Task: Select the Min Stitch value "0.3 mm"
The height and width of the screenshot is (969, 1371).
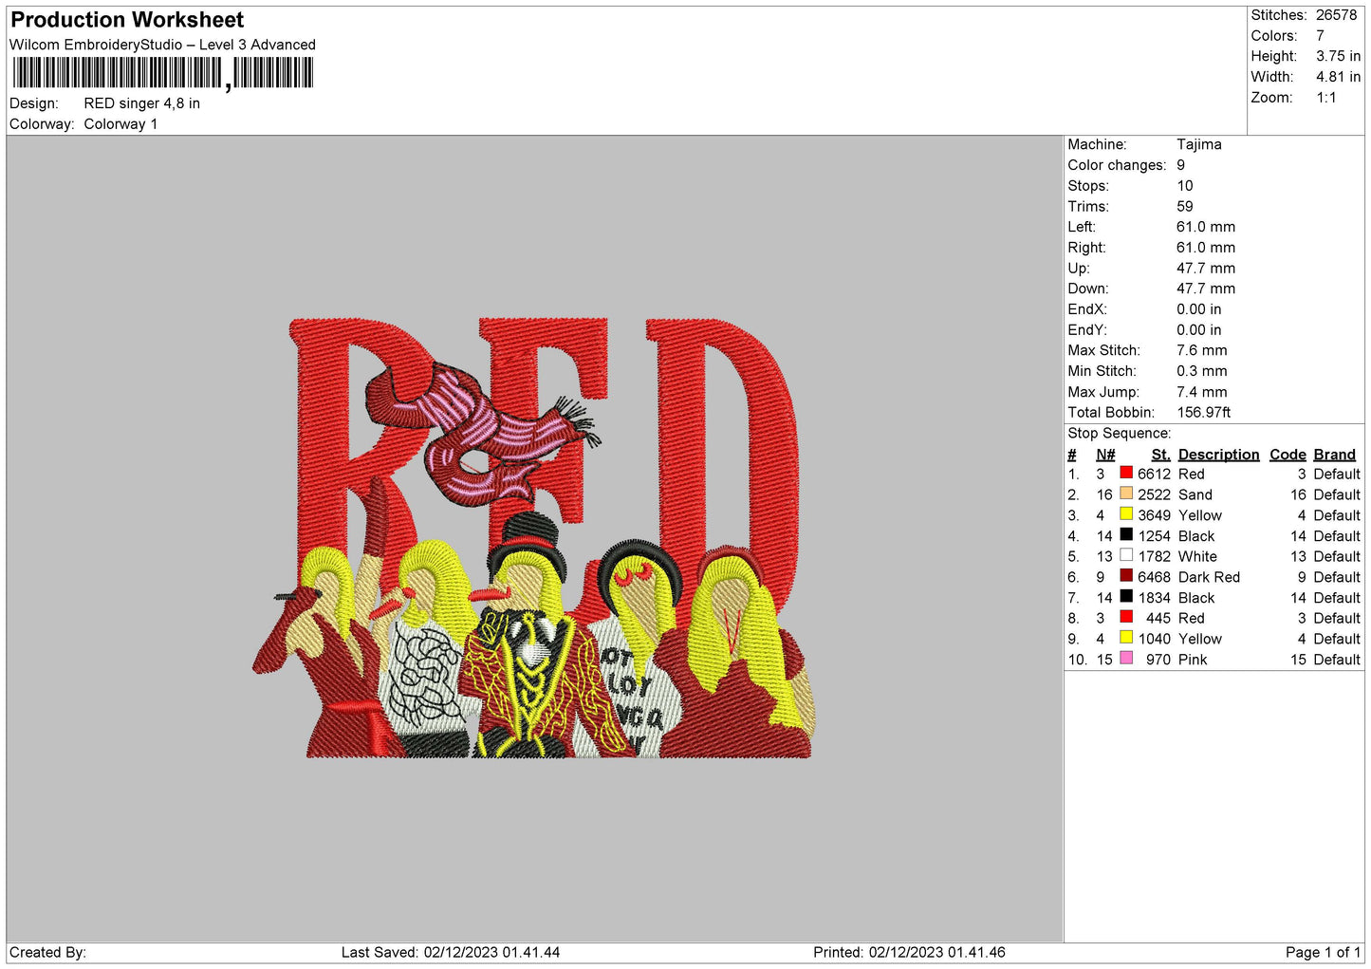Action: (x=1202, y=371)
